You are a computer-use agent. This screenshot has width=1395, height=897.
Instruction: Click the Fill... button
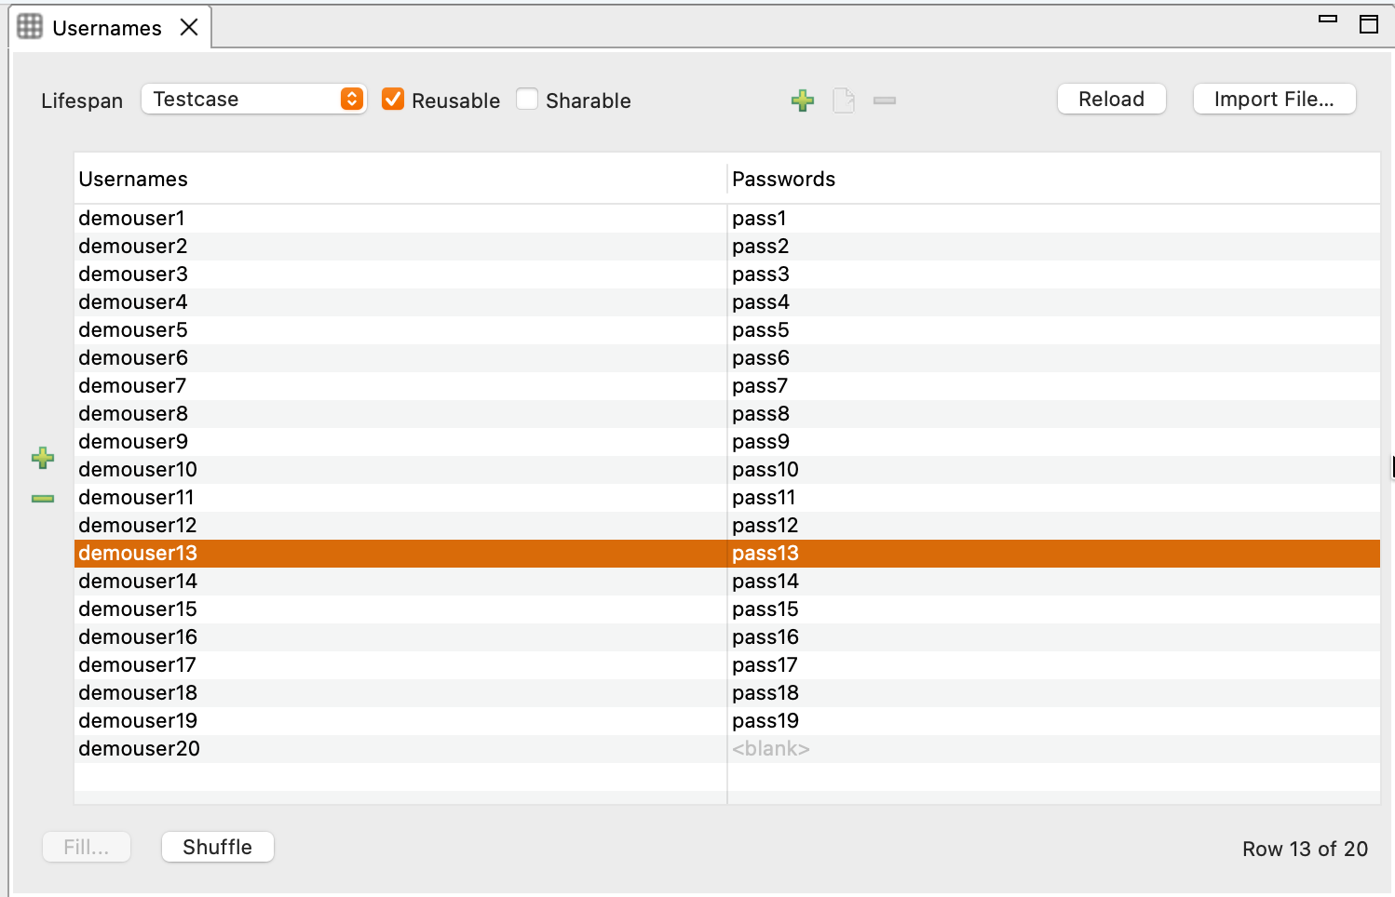(x=87, y=847)
